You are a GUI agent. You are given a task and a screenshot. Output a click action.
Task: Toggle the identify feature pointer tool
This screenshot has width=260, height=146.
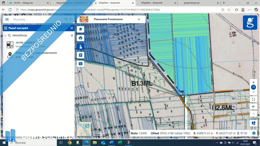click(x=81, y=47)
